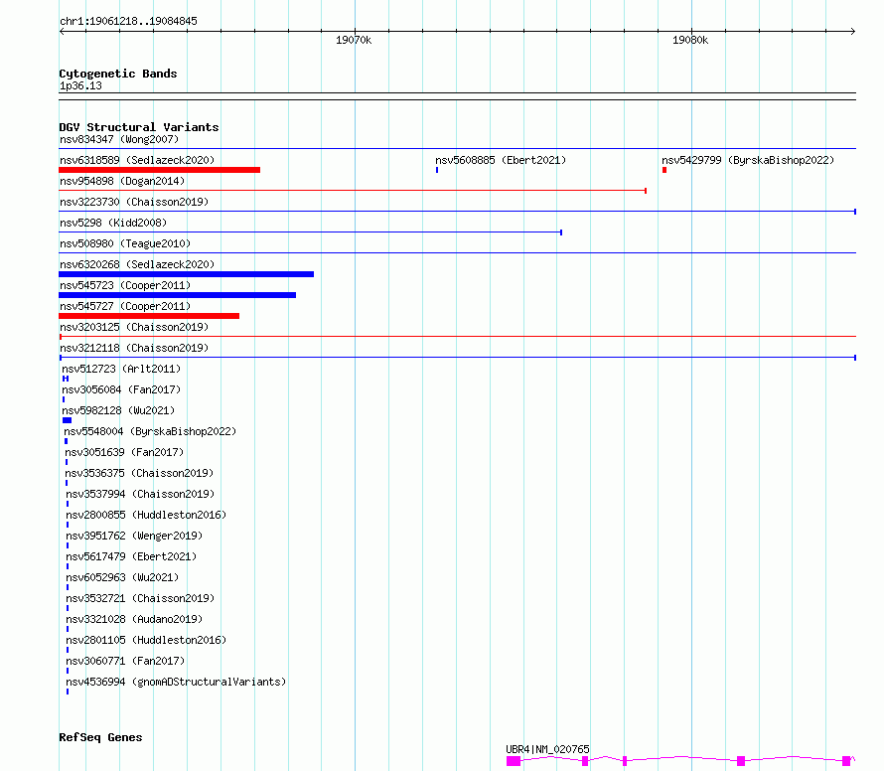Open variant nsv6052963 (Wu2021)
Image resolution: width=884 pixels, height=771 pixels.
coord(122,577)
